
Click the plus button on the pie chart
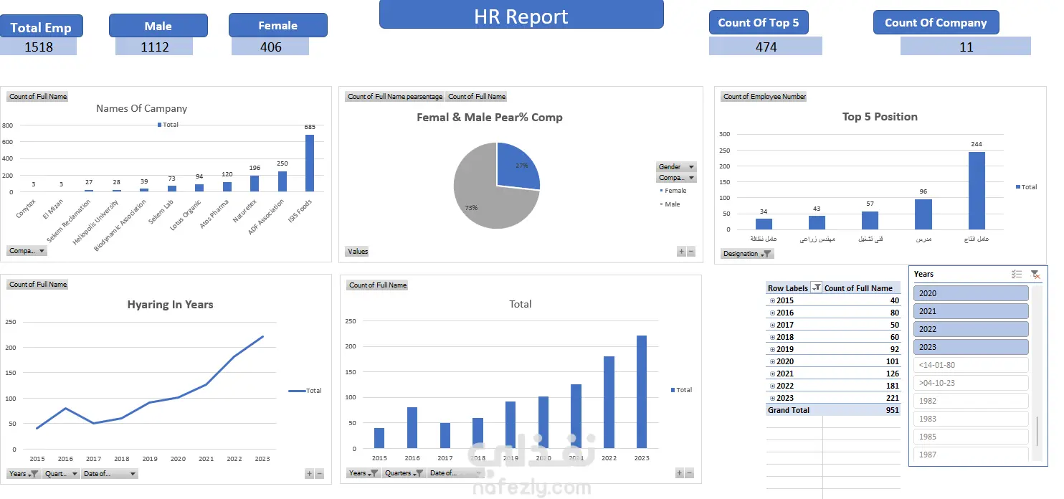pyautogui.click(x=681, y=252)
